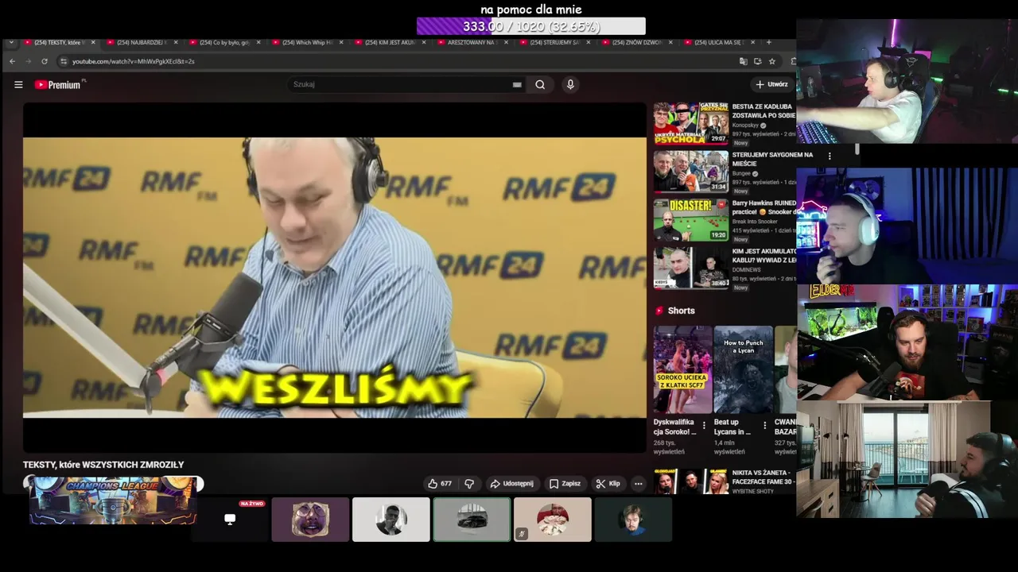Reload the page with refresh icon
Viewport: 1018px width, 572px height.
click(x=44, y=61)
